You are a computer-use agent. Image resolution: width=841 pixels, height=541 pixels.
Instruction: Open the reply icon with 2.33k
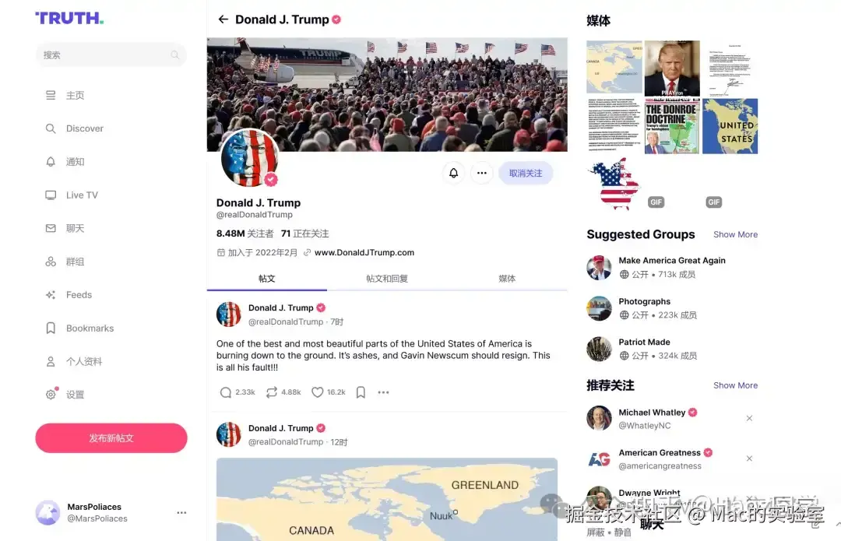click(226, 392)
